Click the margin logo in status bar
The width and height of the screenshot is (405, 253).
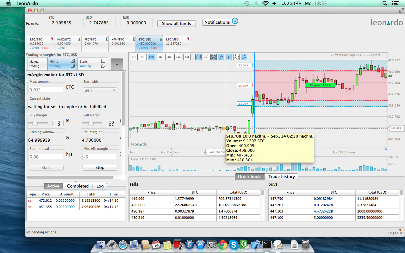coord(396,232)
